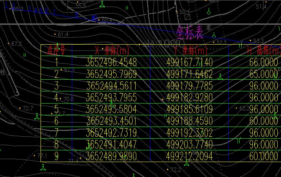Select elevation 60.0000 in table row 9
Screen dimensions: 281x177
pos(264,156)
